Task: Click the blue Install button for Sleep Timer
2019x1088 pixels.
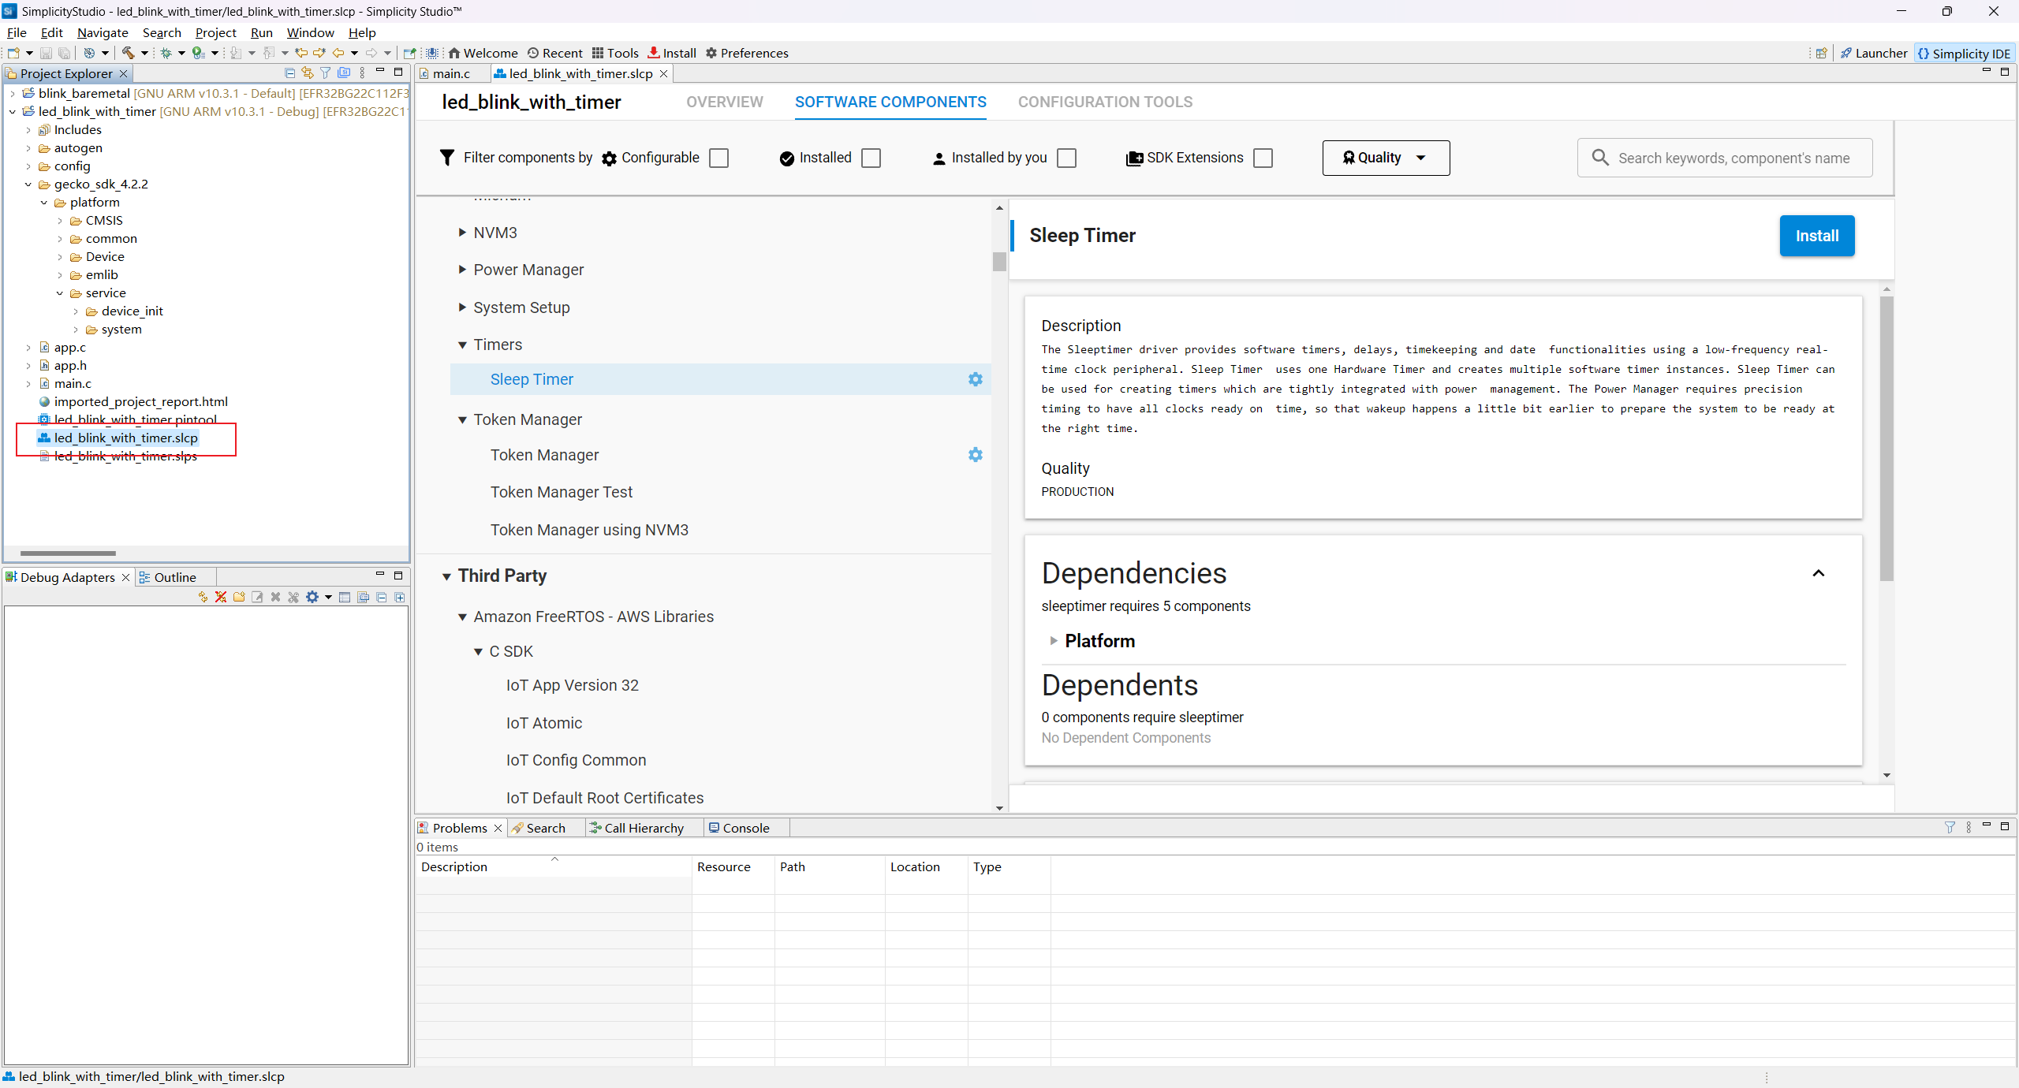Action: pos(1817,236)
